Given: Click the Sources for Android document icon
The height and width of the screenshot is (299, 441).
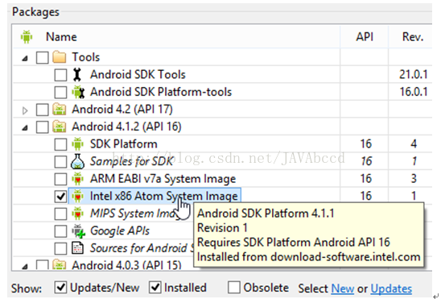Looking at the screenshot, I should pyautogui.click(x=77, y=248).
